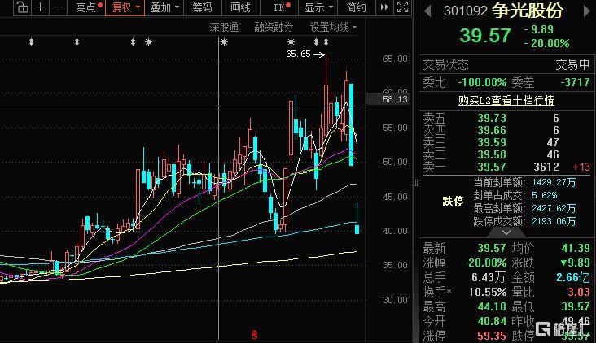The image size is (596, 343).
Task: Click the red S marker on time axis
Action: 255,335
